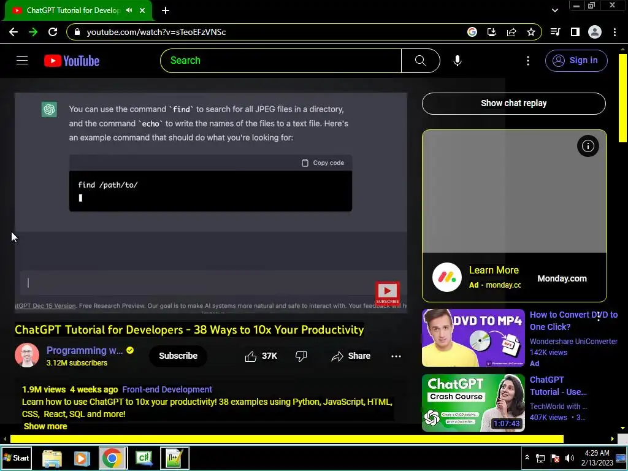628x471 pixels.
Task: Click the Sign in button
Action: [x=576, y=61]
